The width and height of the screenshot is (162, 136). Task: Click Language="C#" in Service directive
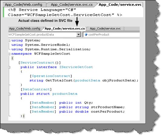pos(58,10)
